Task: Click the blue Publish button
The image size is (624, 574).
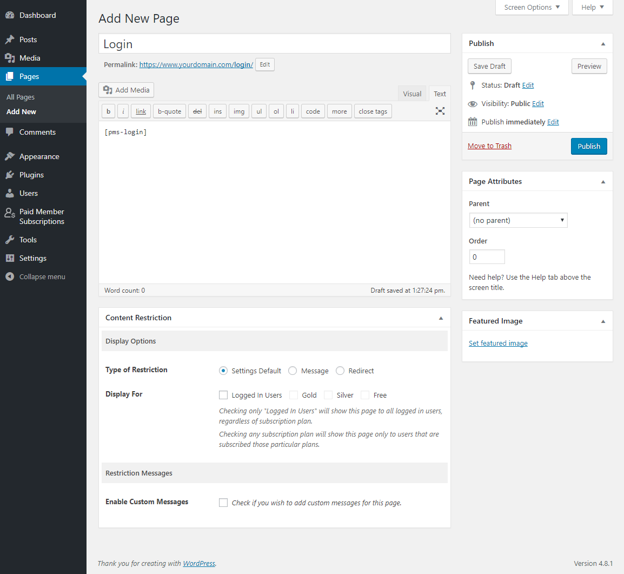Action: click(589, 146)
